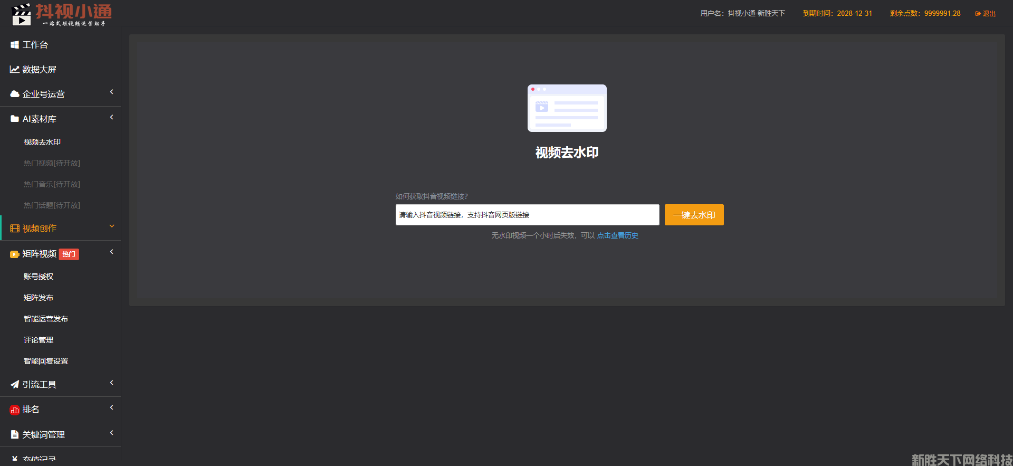The height and width of the screenshot is (466, 1013).
Task: Click the 工作台 windows icon
Action: click(15, 45)
